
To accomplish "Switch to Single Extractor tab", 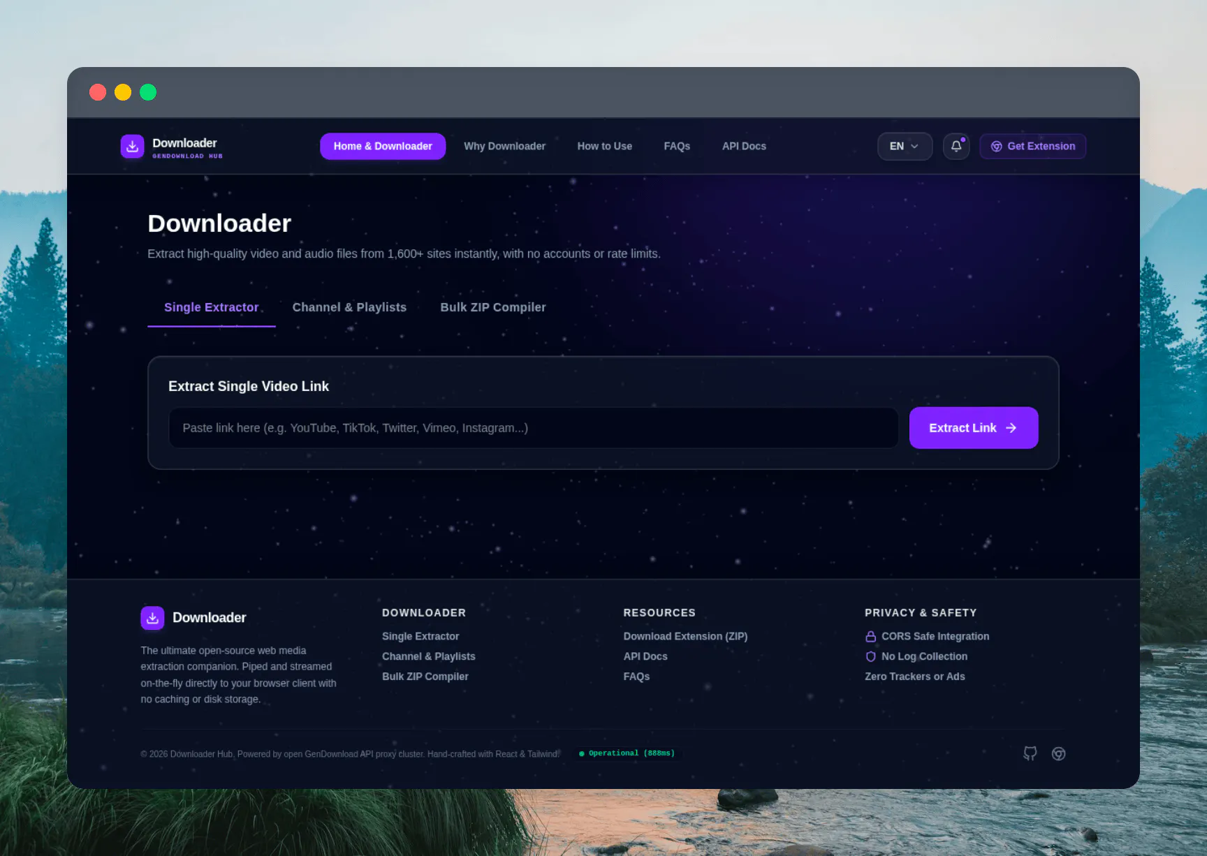I will point(212,307).
